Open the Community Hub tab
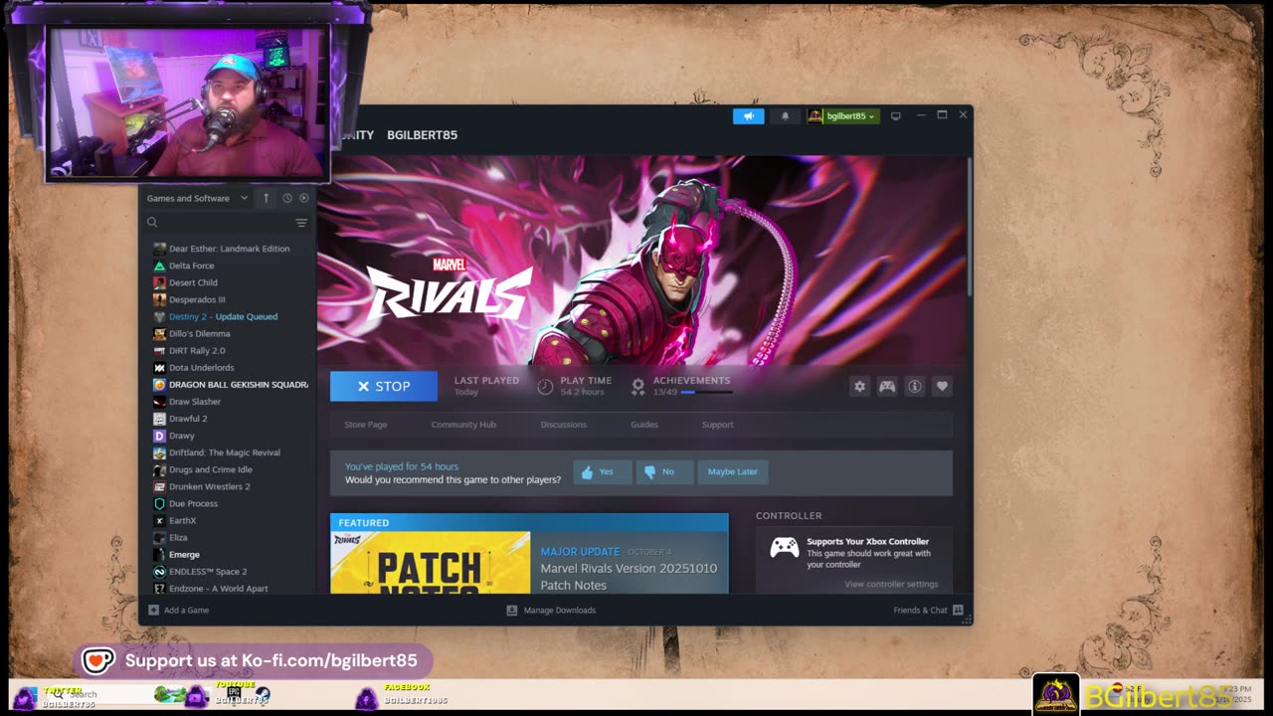 coord(463,425)
